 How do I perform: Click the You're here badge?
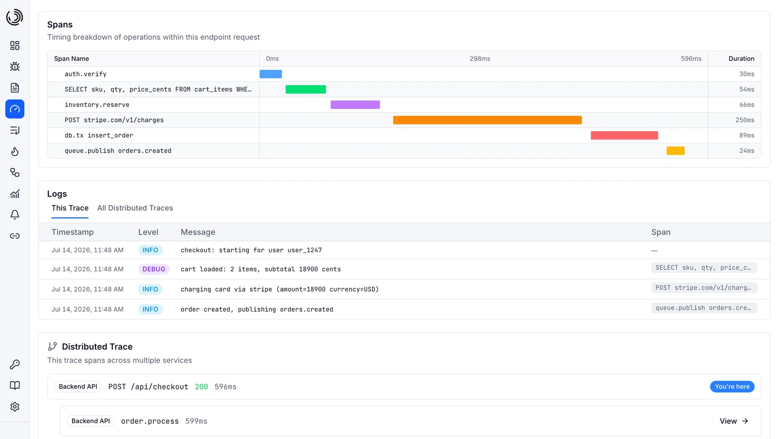pos(732,386)
